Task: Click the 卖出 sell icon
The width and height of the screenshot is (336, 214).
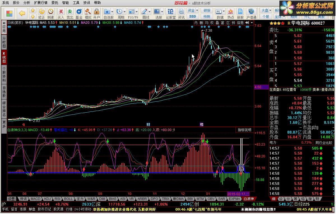Action: coord(70,11)
